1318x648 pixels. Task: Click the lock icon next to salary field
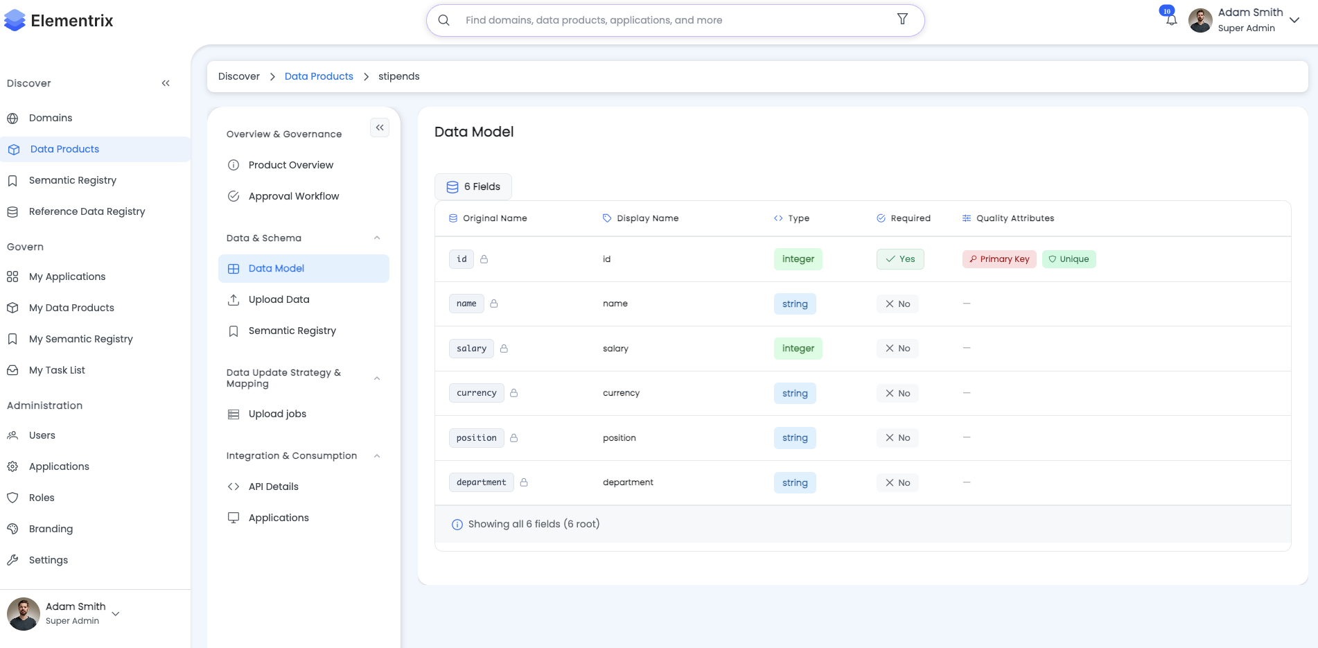(x=504, y=349)
